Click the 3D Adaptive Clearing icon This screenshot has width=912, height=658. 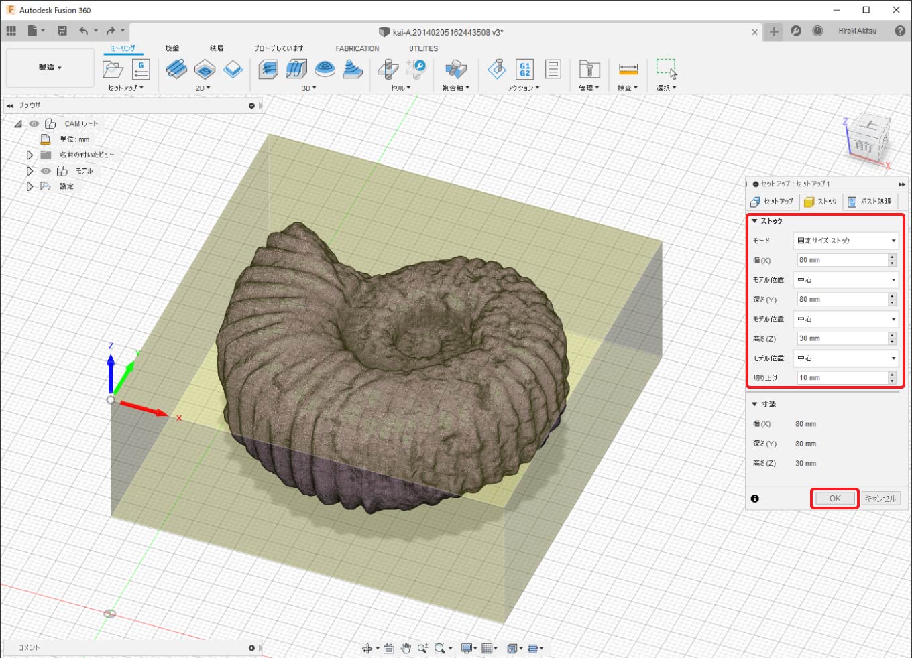(268, 69)
